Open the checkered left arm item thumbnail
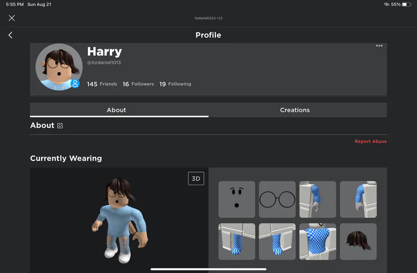 (x=318, y=199)
